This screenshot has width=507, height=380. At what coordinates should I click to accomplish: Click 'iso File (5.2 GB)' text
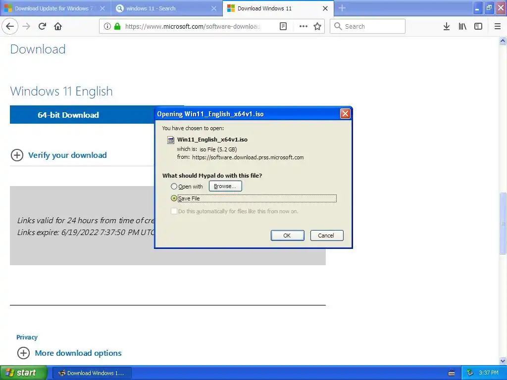218,149
